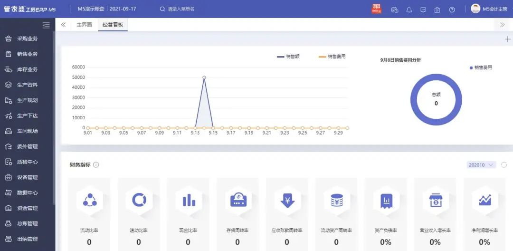
Task: Click the menu name search field
Action: pos(190,9)
